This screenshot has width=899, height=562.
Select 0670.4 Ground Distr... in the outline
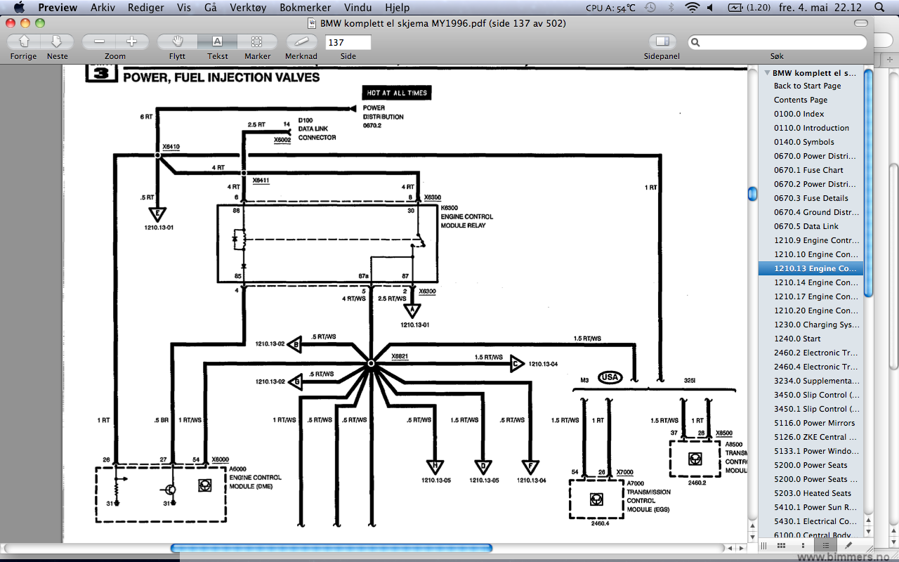pyautogui.click(x=815, y=212)
